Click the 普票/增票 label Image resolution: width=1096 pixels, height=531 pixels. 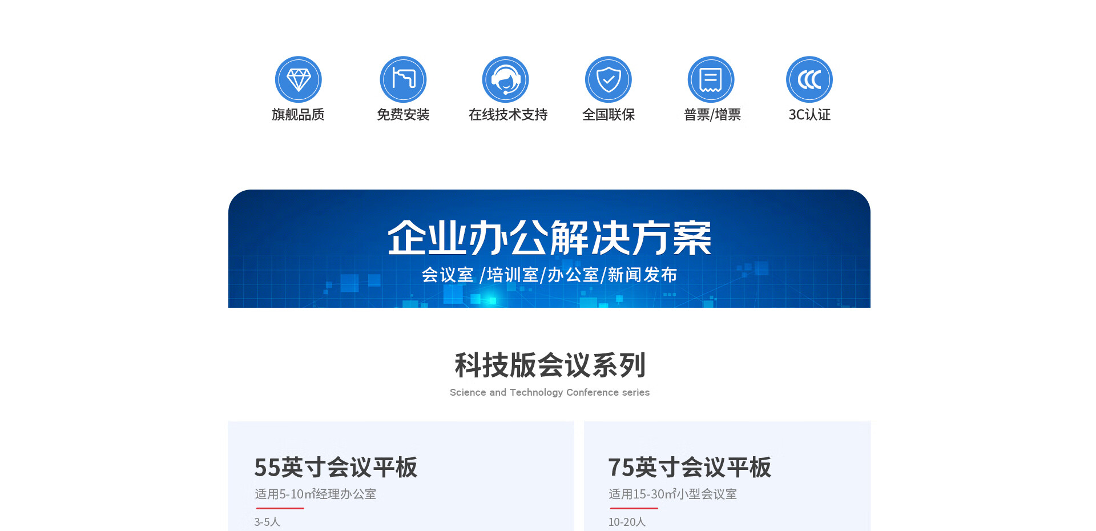click(x=712, y=115)
